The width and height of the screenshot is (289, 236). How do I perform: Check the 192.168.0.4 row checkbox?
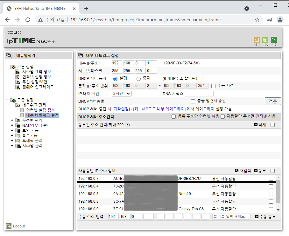point(271,187)
